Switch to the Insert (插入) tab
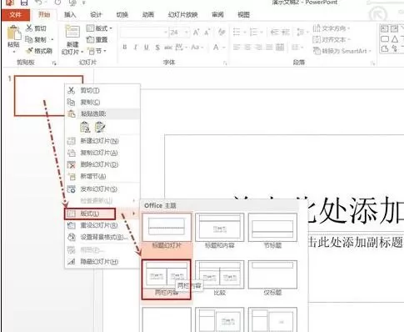 (70, 15)
